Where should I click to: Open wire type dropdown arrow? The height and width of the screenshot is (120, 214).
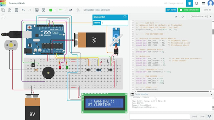coord(65,10)
